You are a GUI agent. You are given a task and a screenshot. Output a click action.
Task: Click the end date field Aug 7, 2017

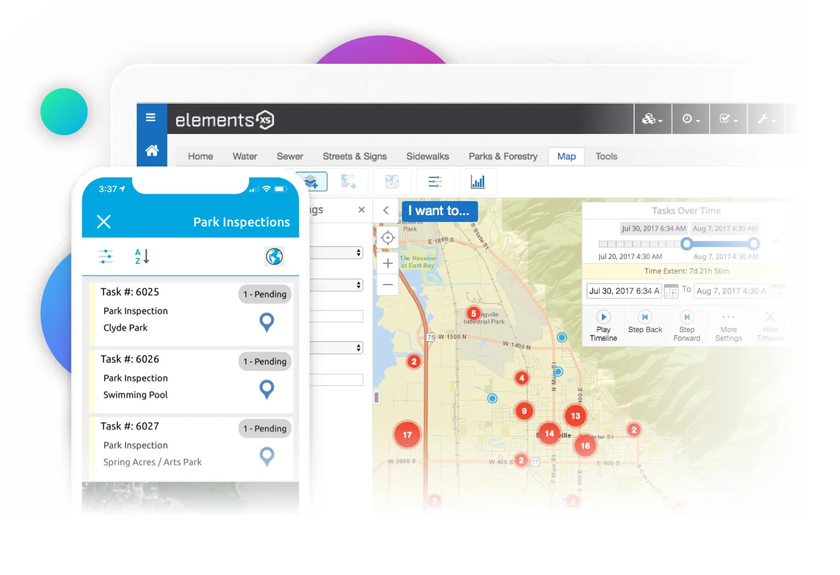(732, 291)
